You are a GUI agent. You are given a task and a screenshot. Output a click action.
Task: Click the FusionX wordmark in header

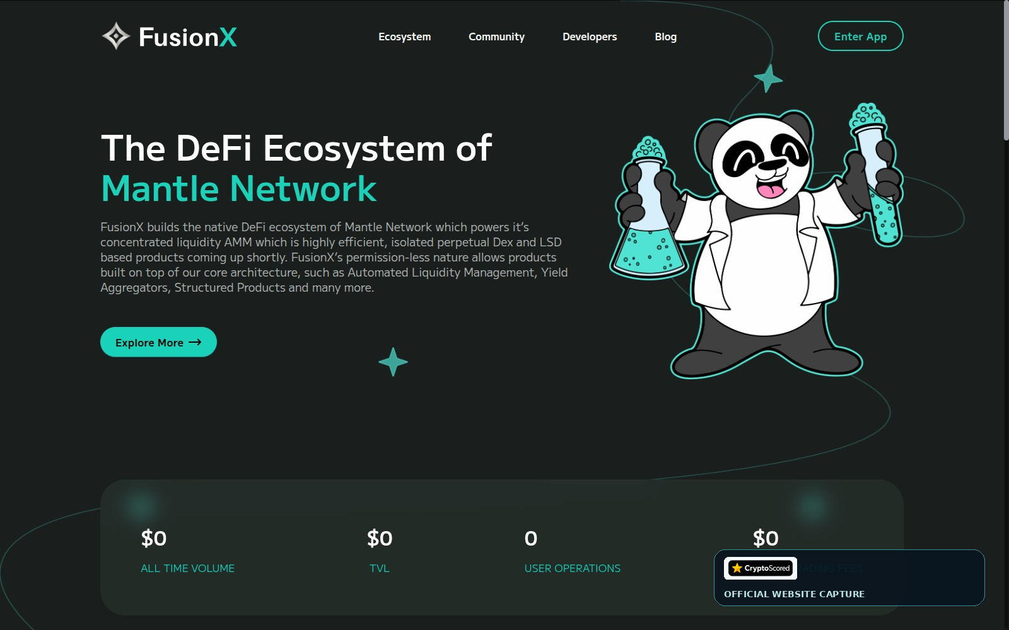tap(188, 37)
